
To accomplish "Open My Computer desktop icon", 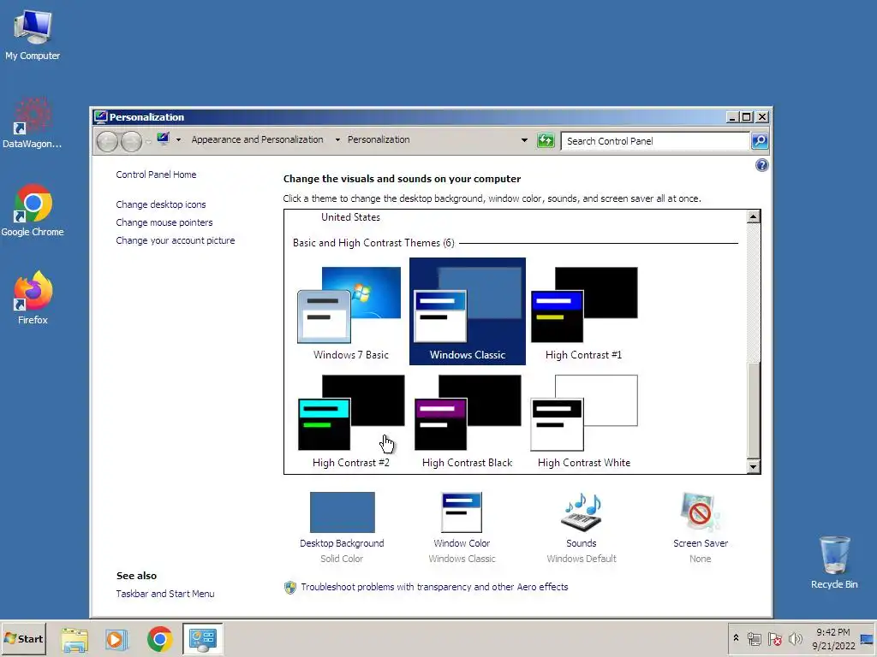I will pos(33,34).
